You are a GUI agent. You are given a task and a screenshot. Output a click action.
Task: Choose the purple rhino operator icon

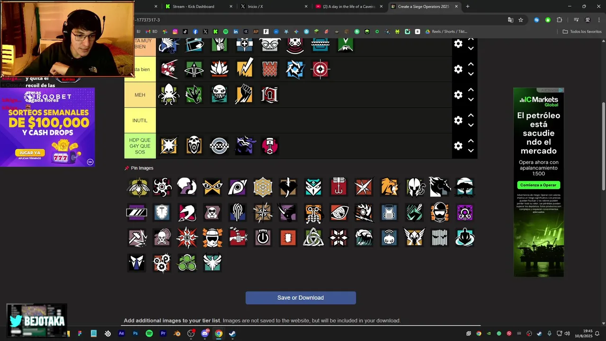click(x=288, y=212)
